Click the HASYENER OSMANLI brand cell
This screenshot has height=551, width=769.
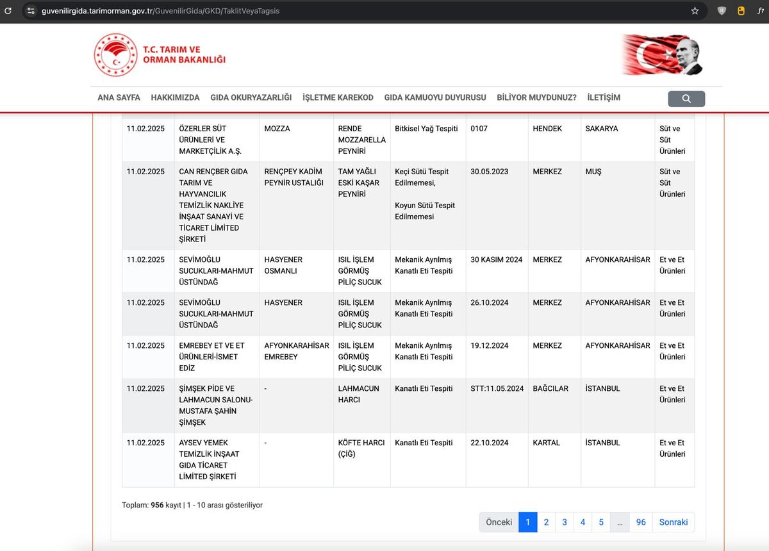pyautogui.click(x=296, y=271)
